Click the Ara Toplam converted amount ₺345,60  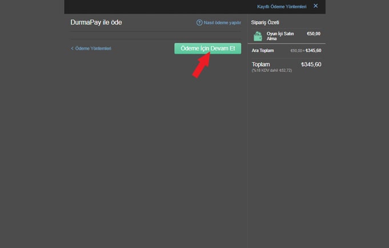(x=313, y=50)
